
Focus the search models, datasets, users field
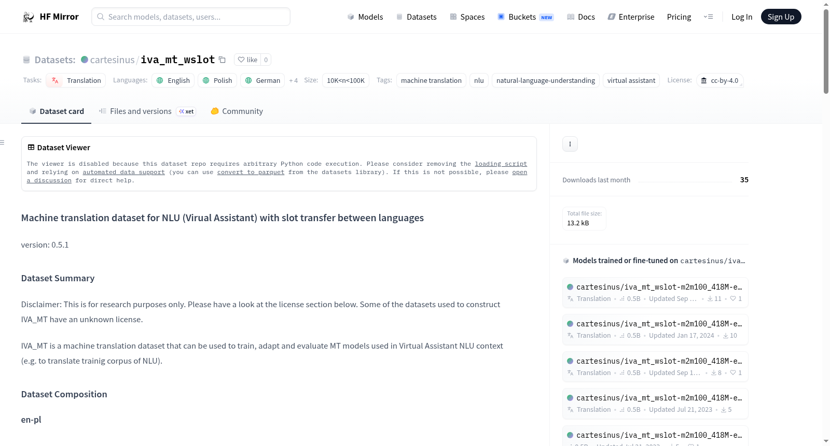click(x=191, y=17)
